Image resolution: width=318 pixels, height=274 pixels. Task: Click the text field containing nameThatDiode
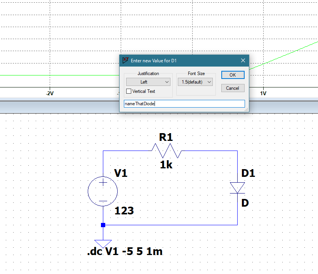184,104
